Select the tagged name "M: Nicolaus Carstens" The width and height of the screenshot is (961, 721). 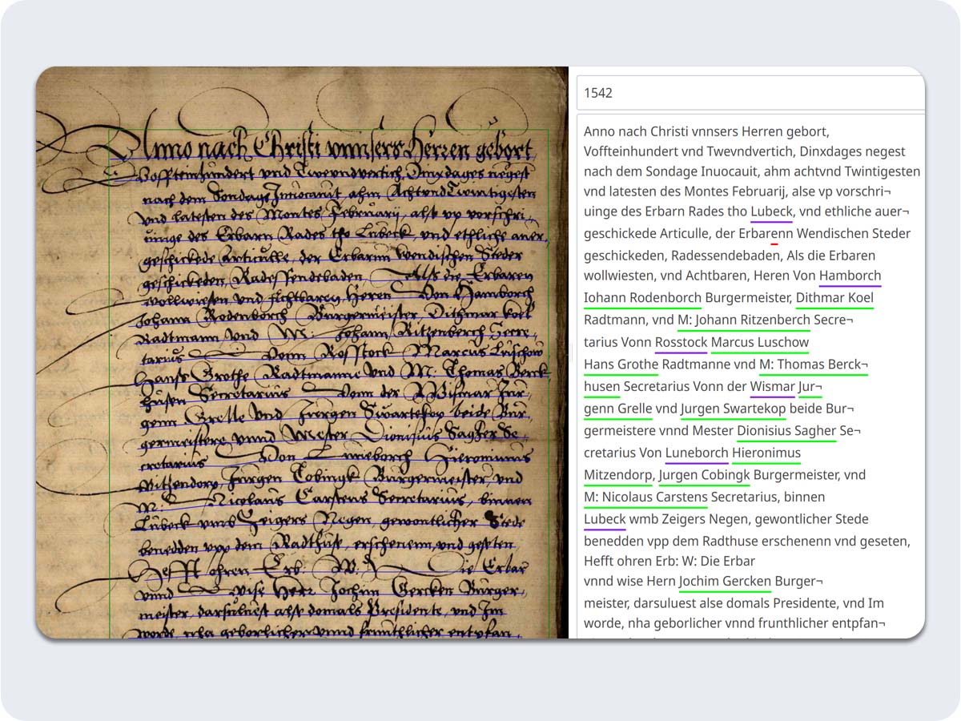click(x=645, y=497)
